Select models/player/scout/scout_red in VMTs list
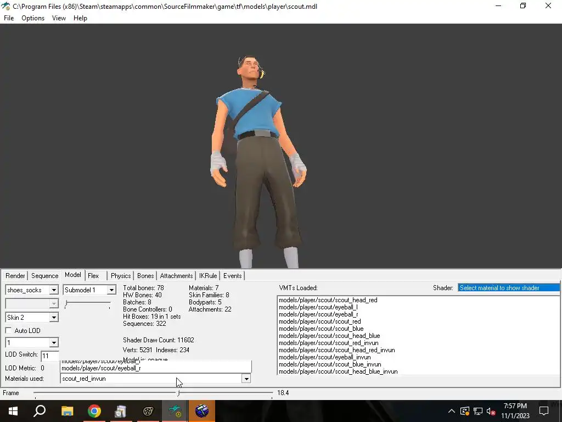Image resolution: width=562 pixels, height=422 pixels. 320,321
